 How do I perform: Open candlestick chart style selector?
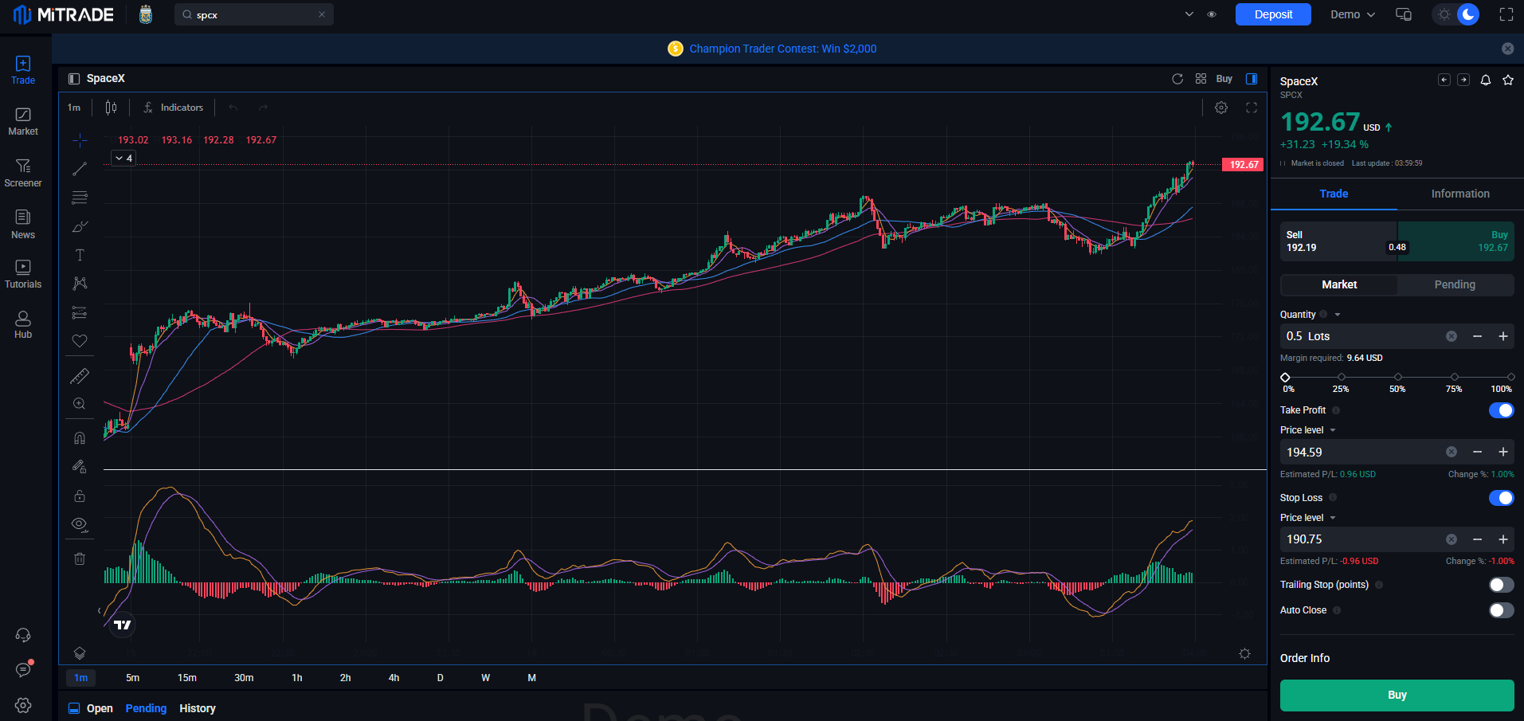tap(112, 108)
